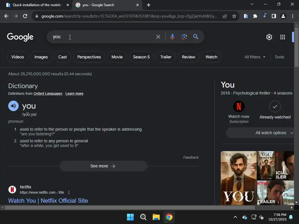
Task: Expand All watch options
Action: point(260,133)
